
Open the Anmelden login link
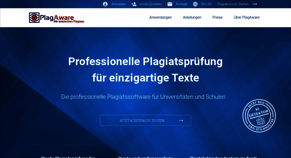click(x=118, y=4)
